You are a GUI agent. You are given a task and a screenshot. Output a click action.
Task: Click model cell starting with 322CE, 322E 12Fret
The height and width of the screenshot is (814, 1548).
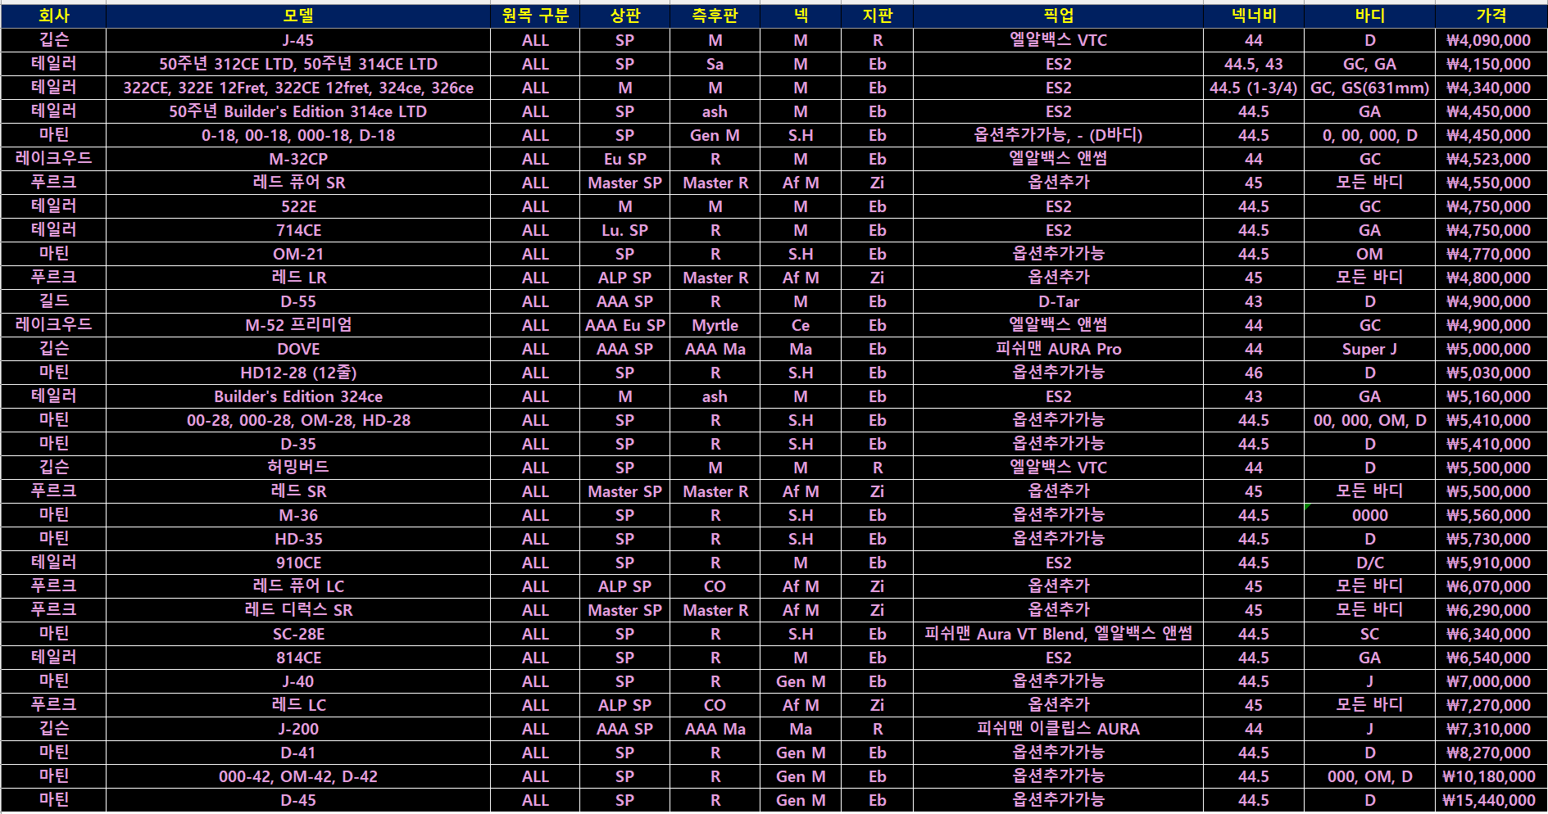pos(298,88)
